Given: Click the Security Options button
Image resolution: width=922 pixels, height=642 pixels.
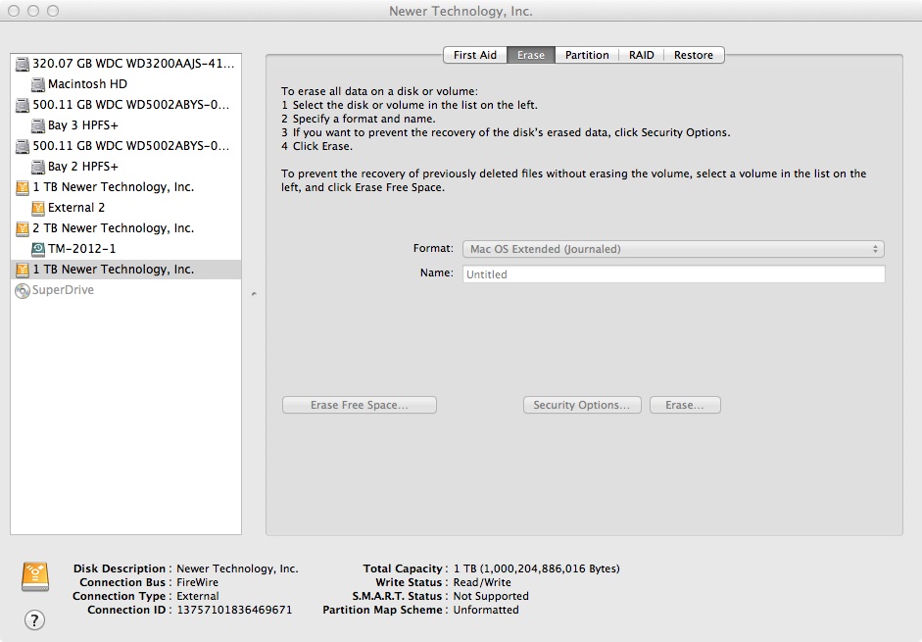Looking at the screenshot, I should pyautogui.click(x=582, y=405).
